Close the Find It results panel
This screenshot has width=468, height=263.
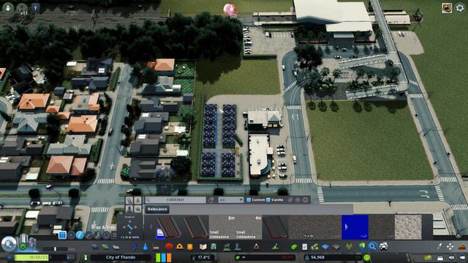pyautogui.click(x=458, y=235)
